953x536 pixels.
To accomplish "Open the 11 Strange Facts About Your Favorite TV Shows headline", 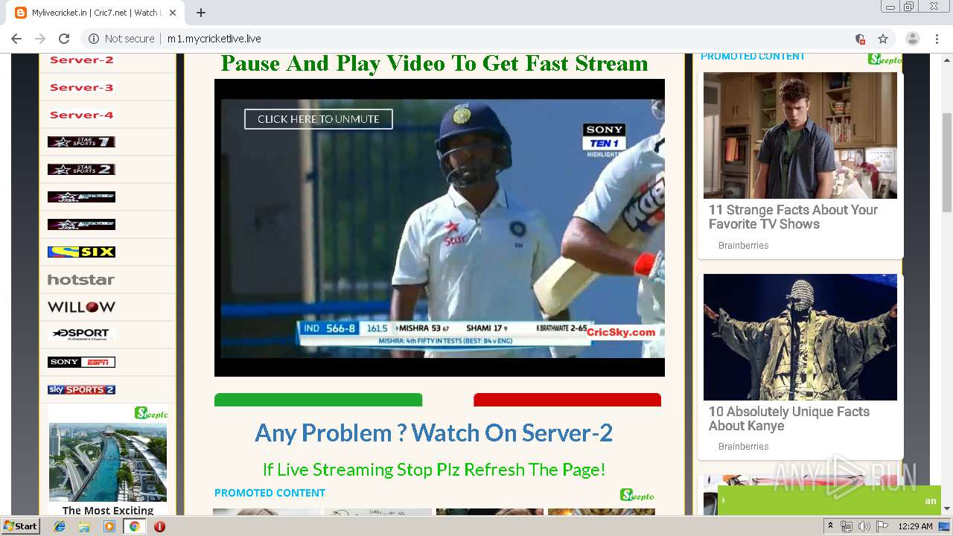I will click(793, 217).
